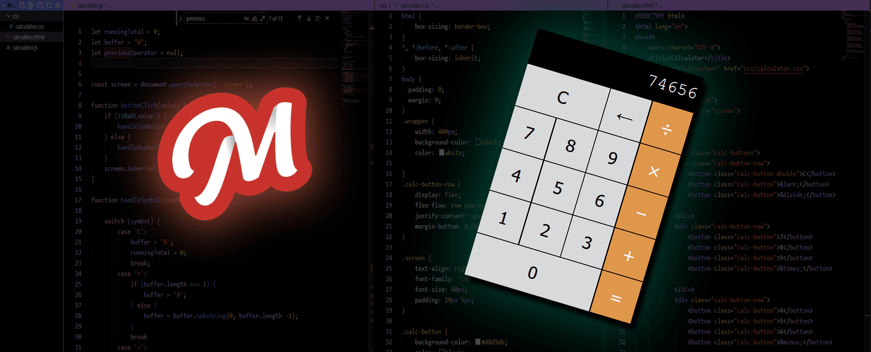This screenshot has width=871, height=352.
Task: Click the calculator minus button
Action: click(x=642, y=214)
